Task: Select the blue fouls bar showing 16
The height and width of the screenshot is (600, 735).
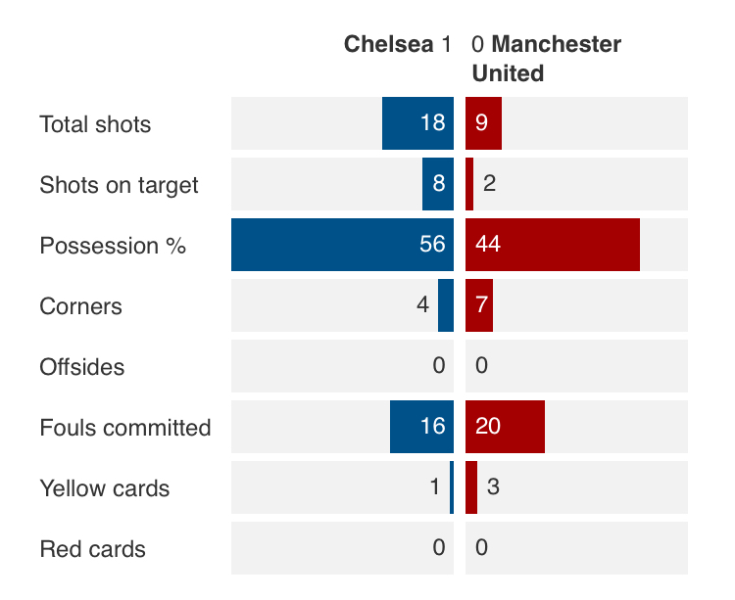Action: point(421,427)
